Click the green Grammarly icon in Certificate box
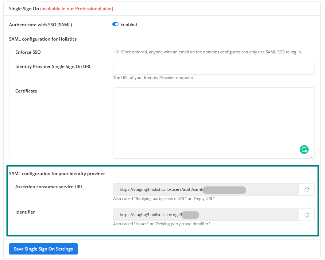 point(304,149)
